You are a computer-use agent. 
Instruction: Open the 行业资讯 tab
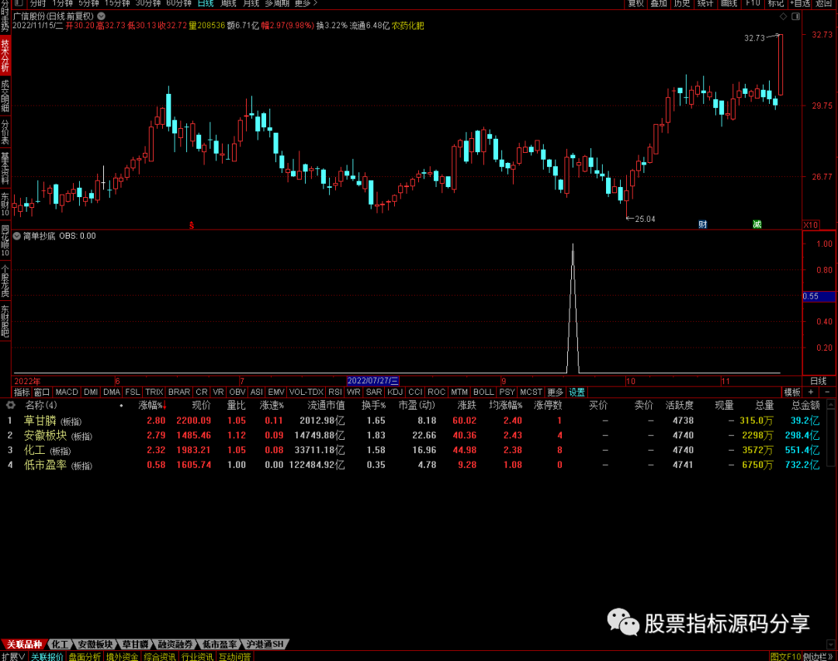click(197, 656)
